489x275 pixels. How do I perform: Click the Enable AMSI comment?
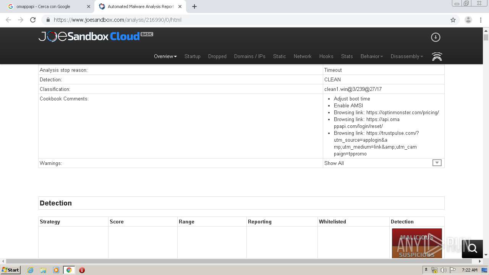tap(348, 105)
